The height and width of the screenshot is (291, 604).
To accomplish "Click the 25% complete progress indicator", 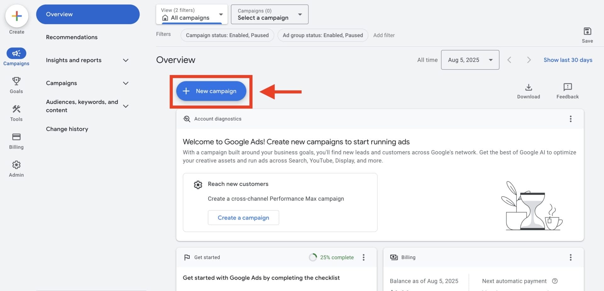I will [331, 257].
